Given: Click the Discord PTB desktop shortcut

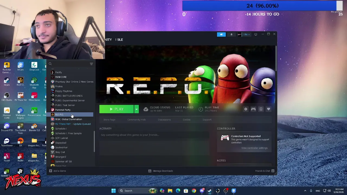Looking at the screenshot, I should (x=7, y=127).
